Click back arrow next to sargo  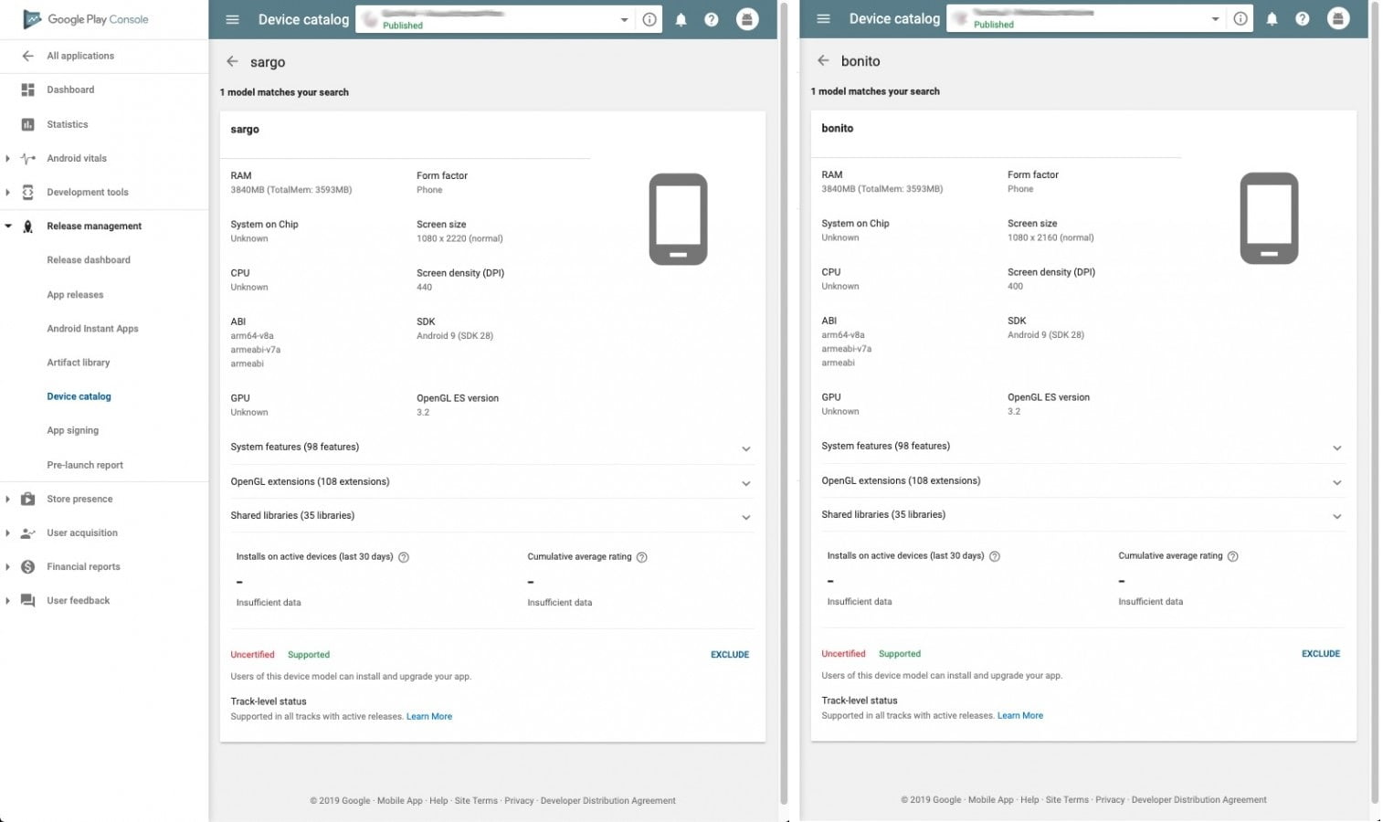pyautogui.click(x=232, y=62)
